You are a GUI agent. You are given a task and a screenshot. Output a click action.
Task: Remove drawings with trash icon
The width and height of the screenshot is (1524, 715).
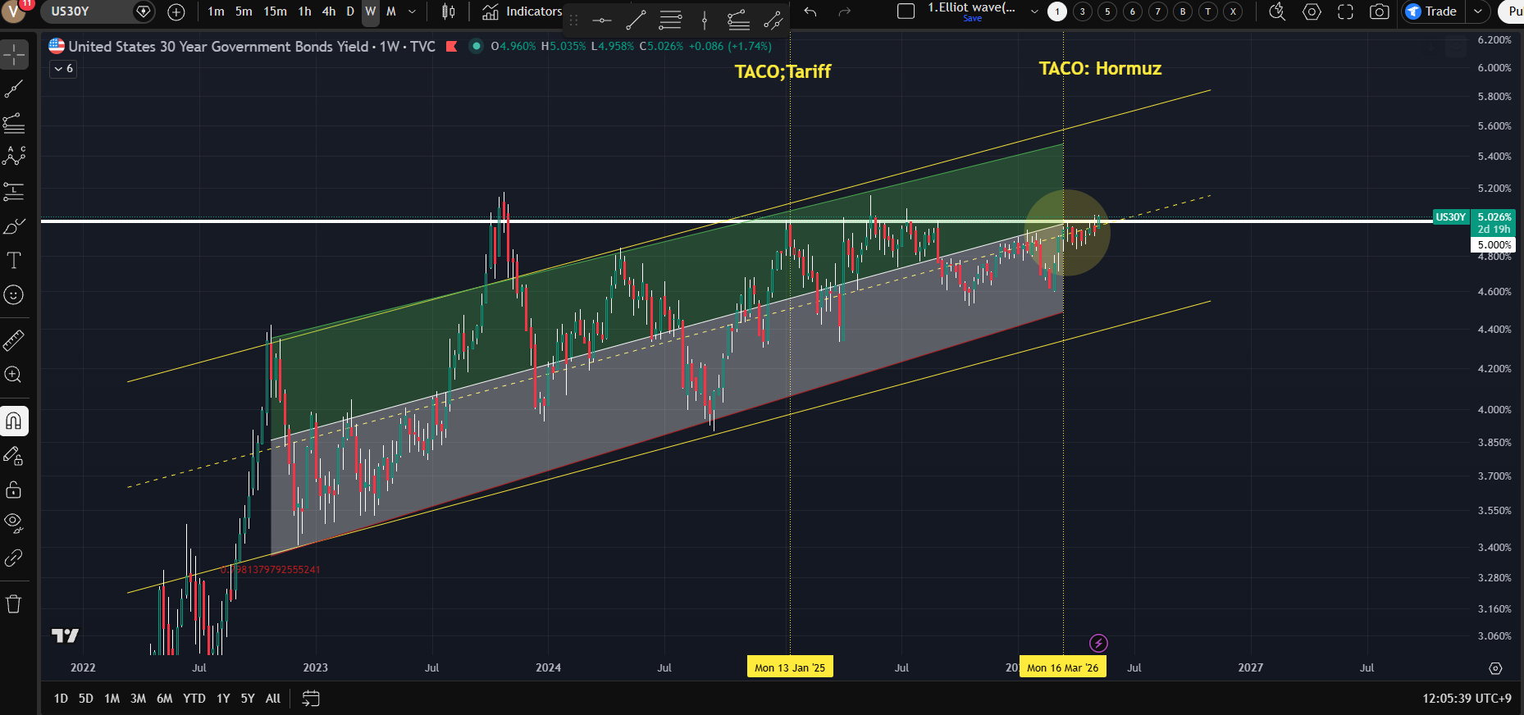14,603
